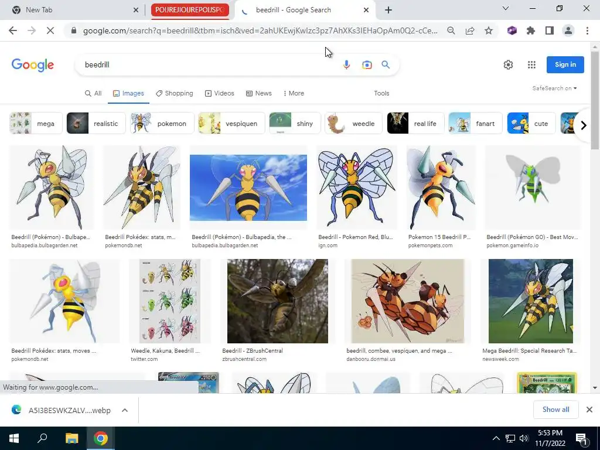
Task: Click the address bar URL
Action: click(260, 30)
